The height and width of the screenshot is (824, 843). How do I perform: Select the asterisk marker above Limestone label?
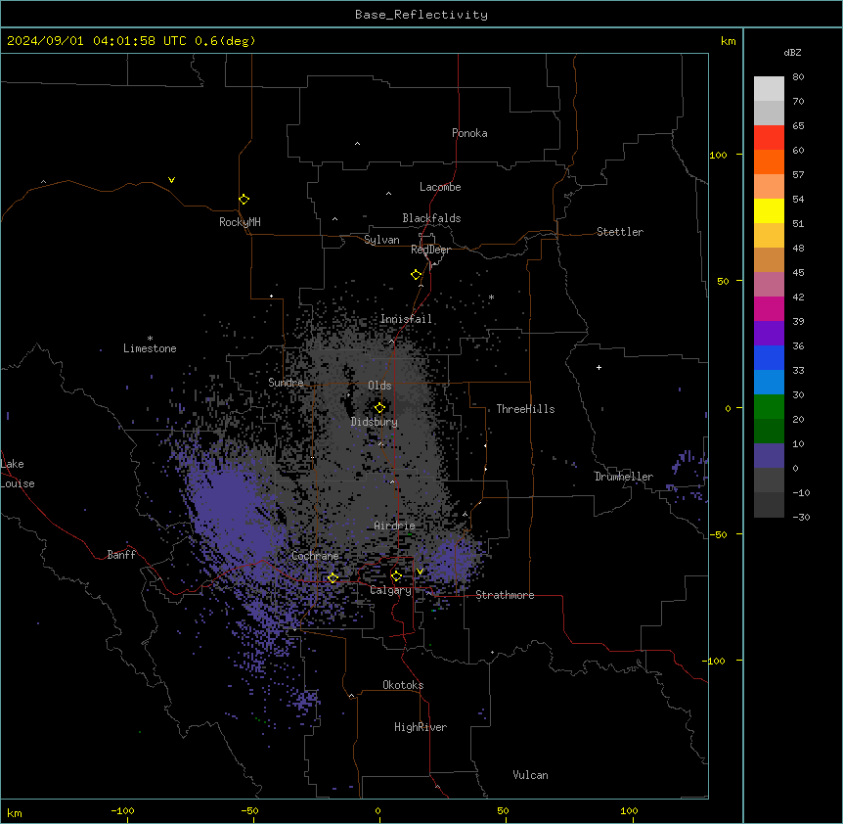click(x=150, y=339)
